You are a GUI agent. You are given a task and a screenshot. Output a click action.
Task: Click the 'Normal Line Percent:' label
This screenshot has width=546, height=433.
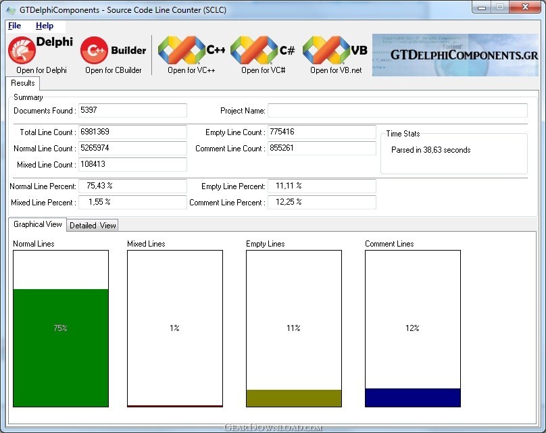[43, 186]
